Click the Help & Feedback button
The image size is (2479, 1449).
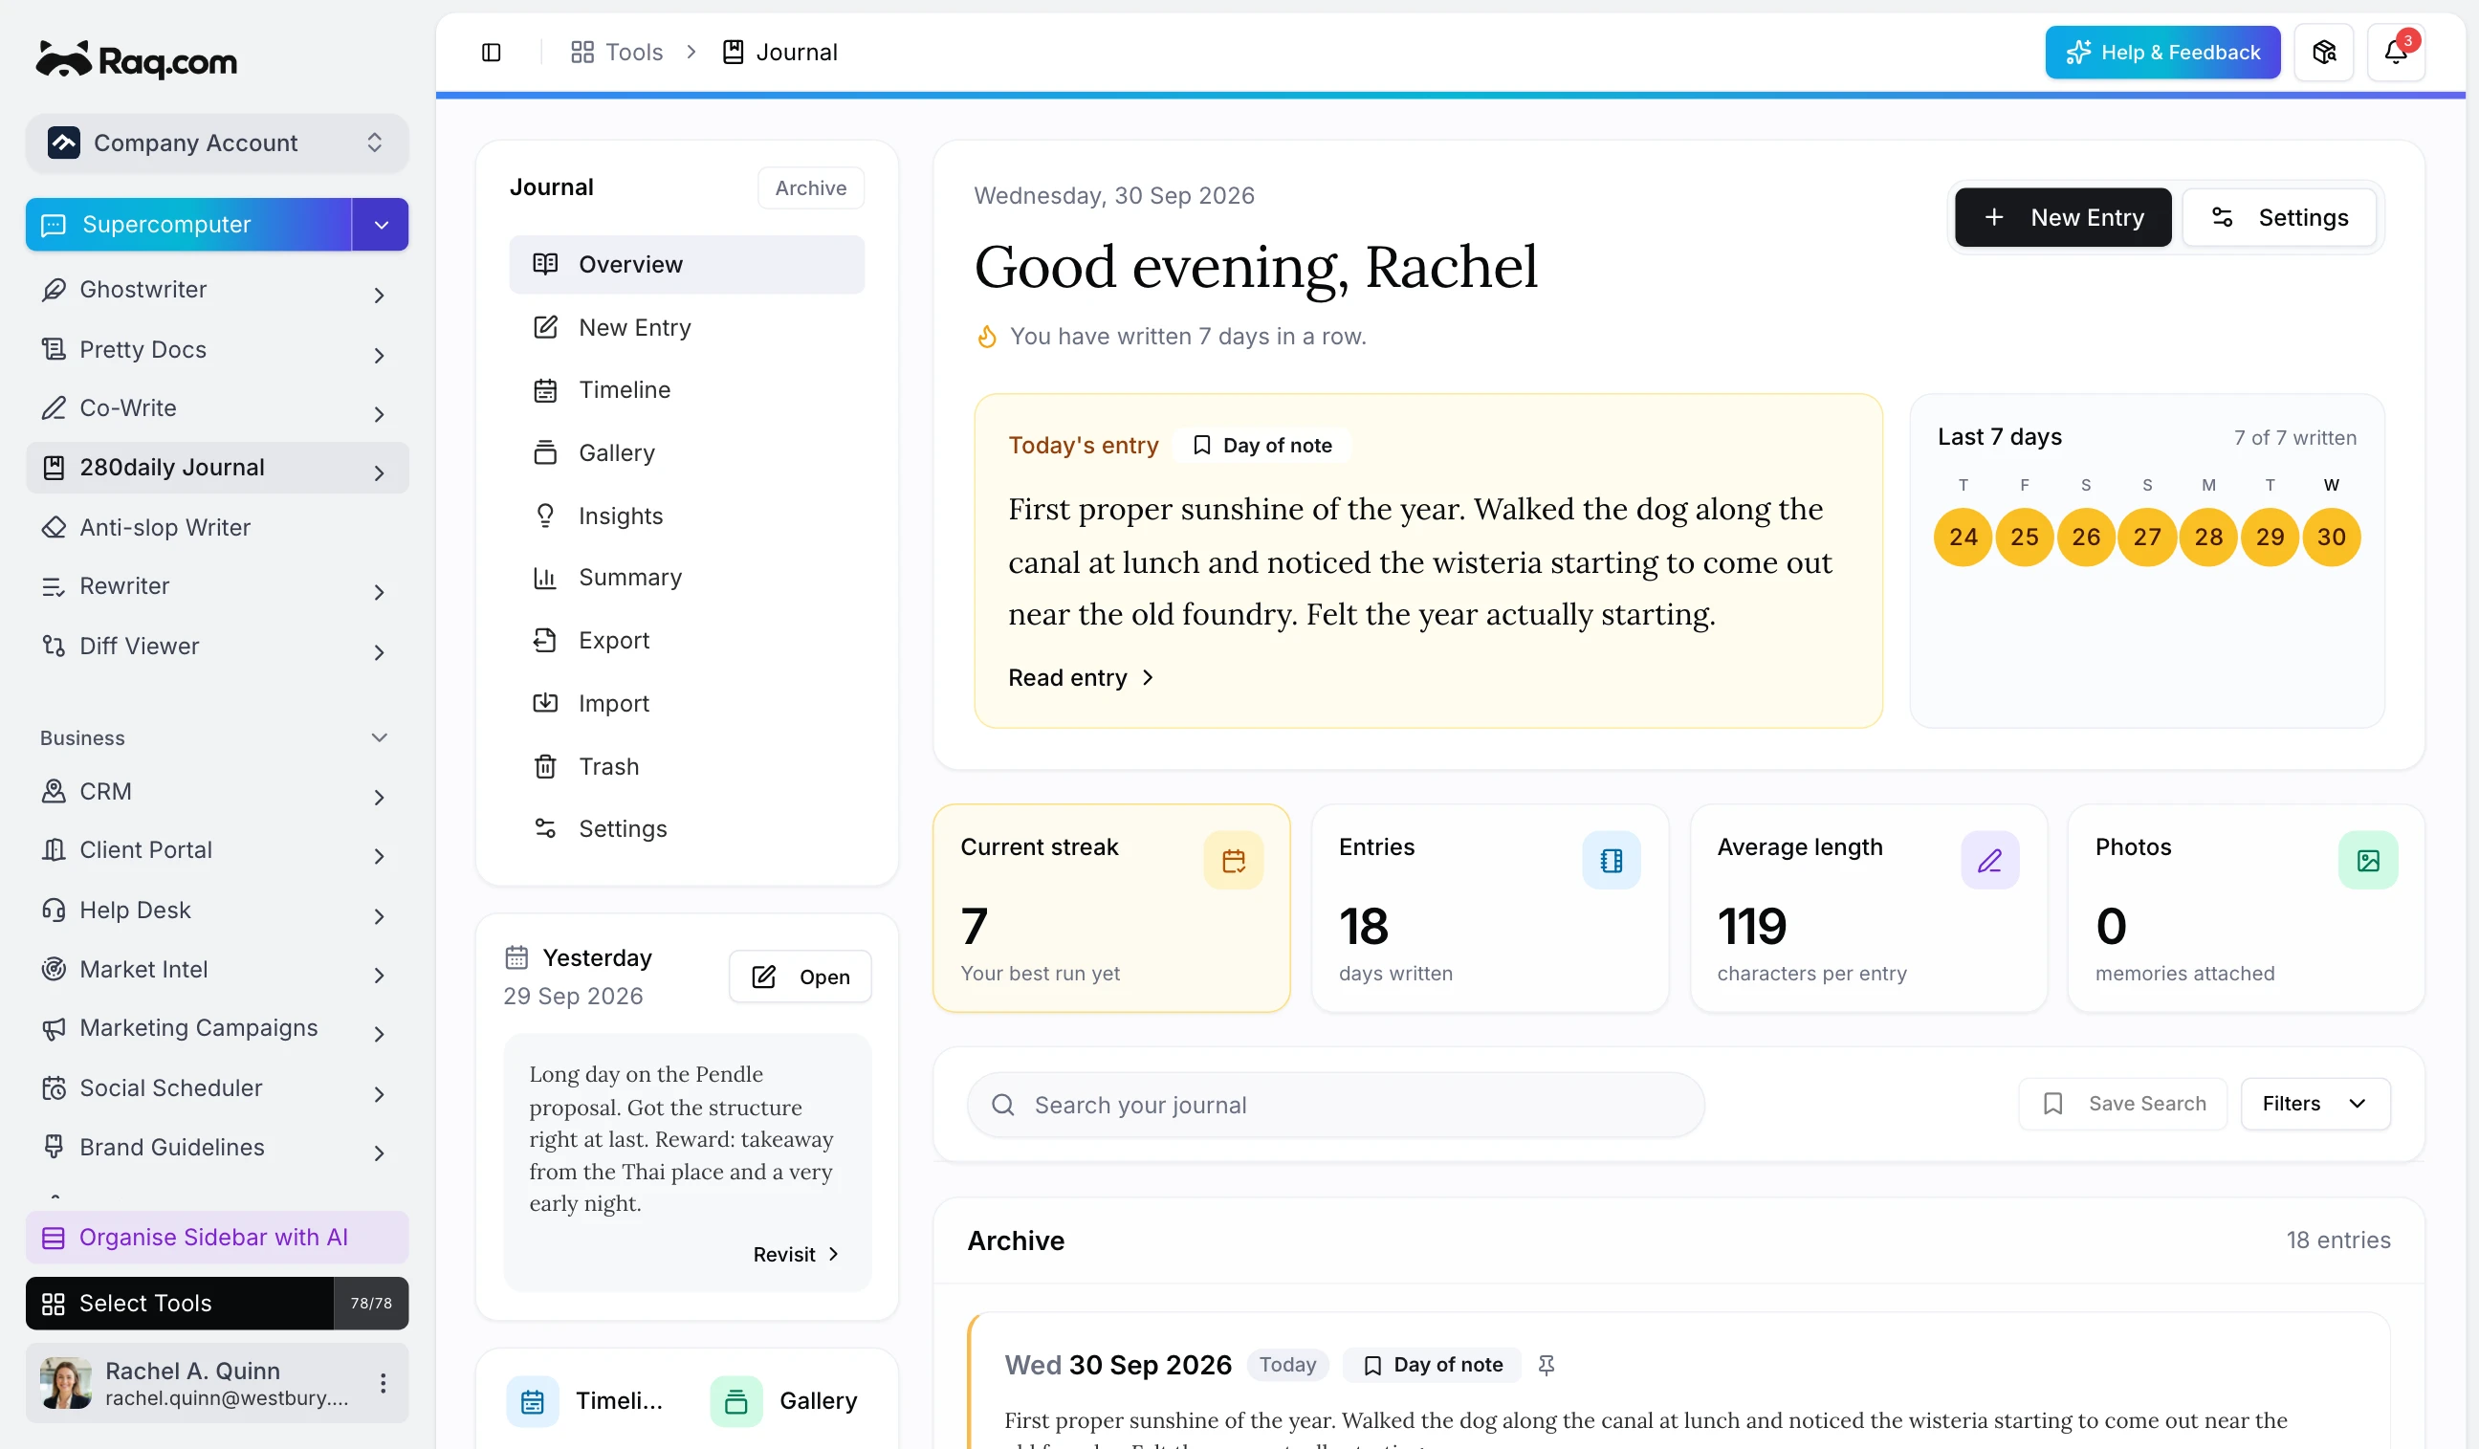2162,53
